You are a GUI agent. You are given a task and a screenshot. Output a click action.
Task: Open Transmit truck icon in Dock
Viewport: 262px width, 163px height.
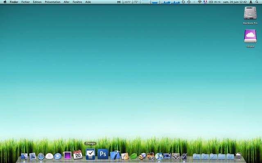(142, 156)
